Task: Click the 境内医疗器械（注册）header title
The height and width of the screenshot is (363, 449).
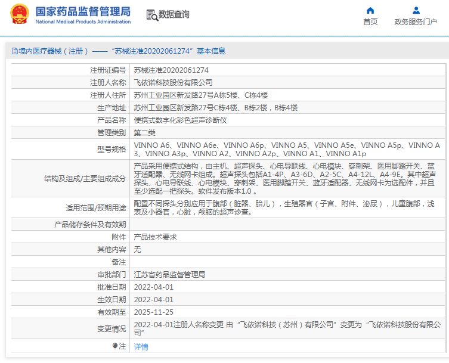Action: click(x=119, y=51)
